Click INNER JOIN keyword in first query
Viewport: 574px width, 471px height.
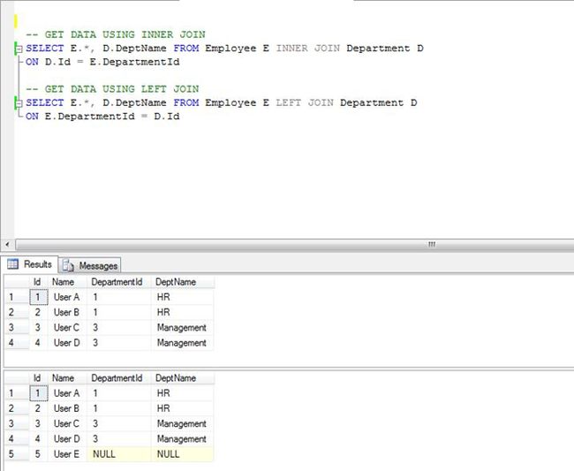pos(308,49)
